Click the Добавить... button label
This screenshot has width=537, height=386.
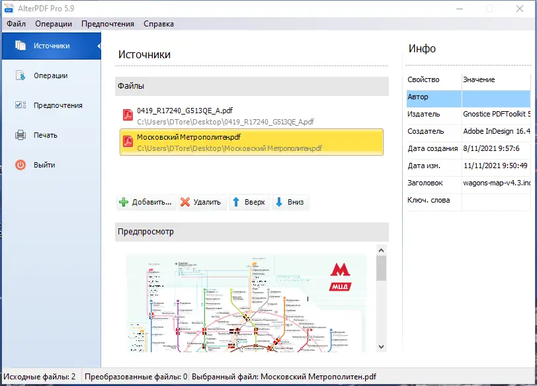pyautogui.click(x=151, y=202)
